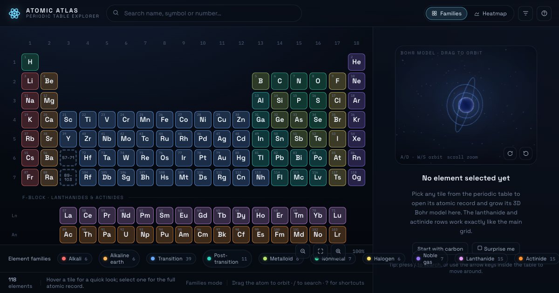
Task: Select the Sodium (Na) tile
Action: 30,100
